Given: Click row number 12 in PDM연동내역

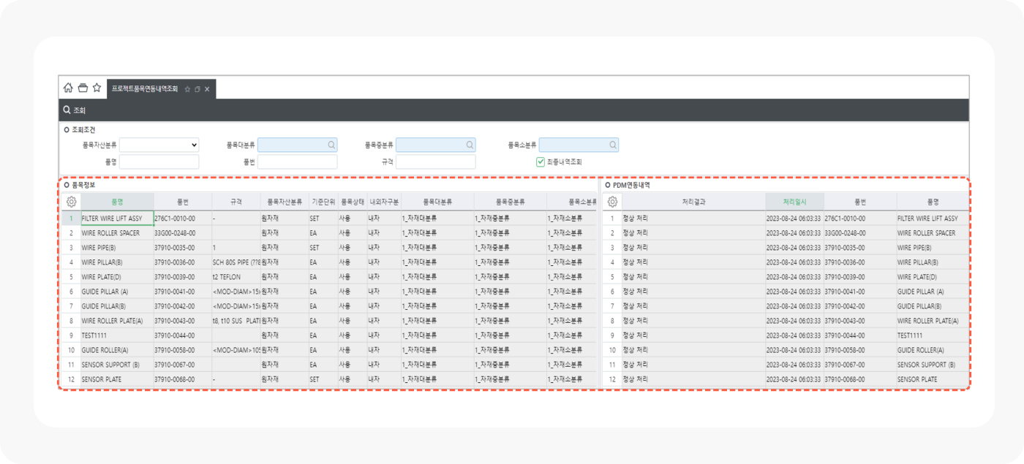Looking at the screenshot, I should pyautogui.click(x=612, y=379).
